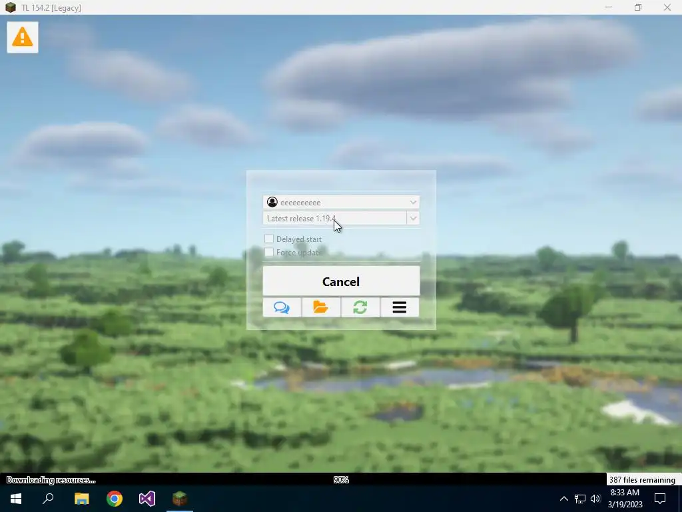Click the orange warning triangle icon
Image resolution: width=682 pixels, height=512 pixels.
pyautogui.click(x=23, y=37)
